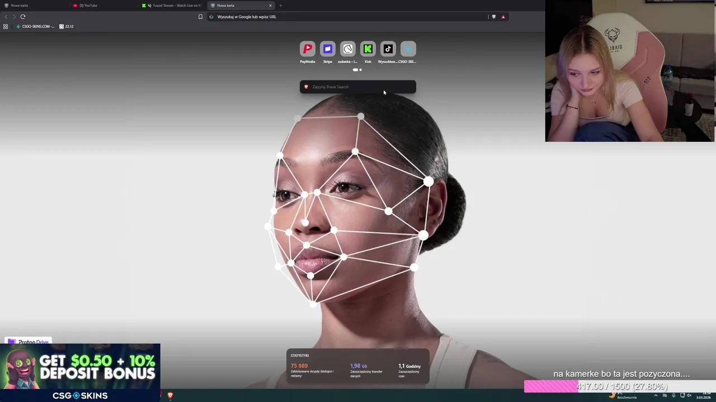The image size is (716, 402).
Task: Open the weather widget in taskbar
Action: [624, 395]
